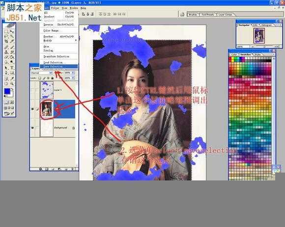
Task: Select the History Brush tool
Action: (12, 52)
